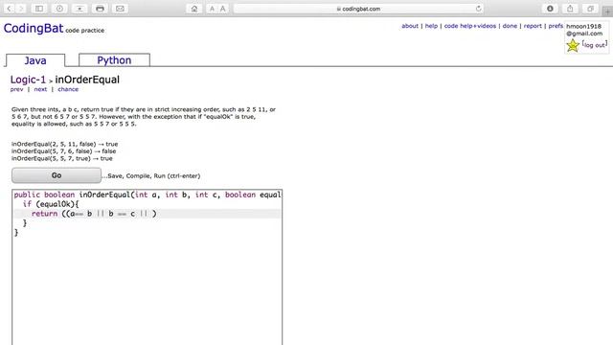Image resolution: width=613 pixels, height=345 pixels.
Task: Open the prefs link
Action: [556, 26]
